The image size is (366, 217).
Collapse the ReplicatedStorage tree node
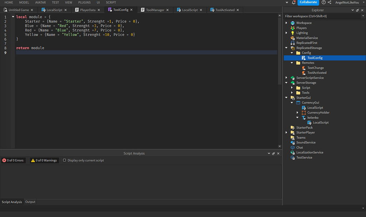[x=286, y=48]
